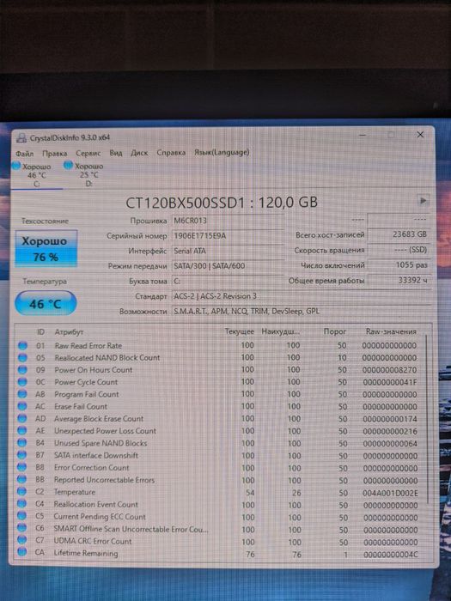This screenshot has height=601, width=451.
Task: Open the Справка menu
Action: [171, 153]
